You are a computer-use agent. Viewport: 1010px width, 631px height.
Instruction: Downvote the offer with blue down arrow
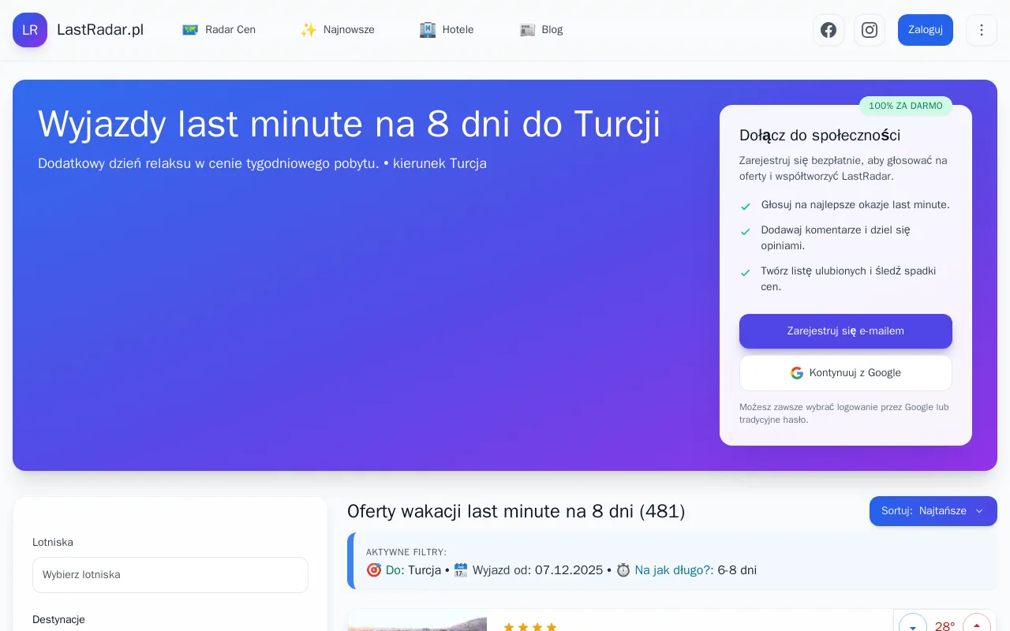coord(913,626)
